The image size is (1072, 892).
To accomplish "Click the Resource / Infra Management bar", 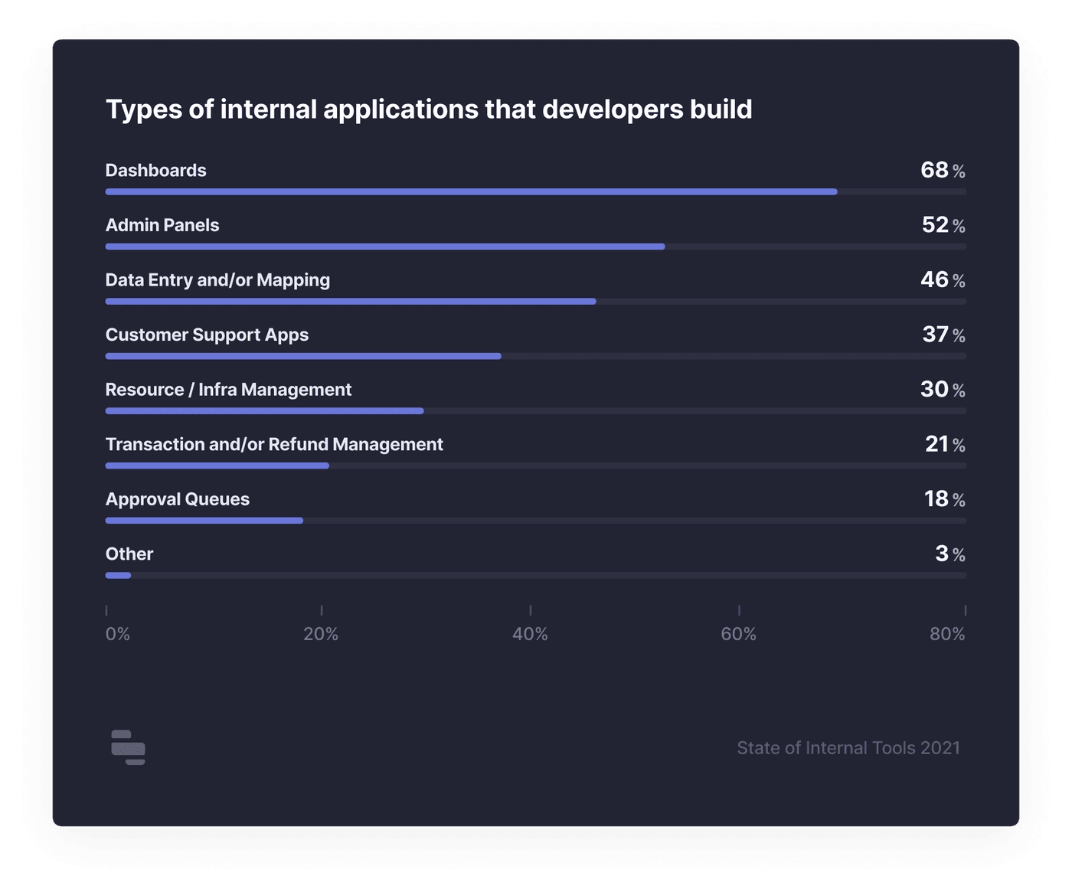I will pyautogui.click(x=264, y=411).
